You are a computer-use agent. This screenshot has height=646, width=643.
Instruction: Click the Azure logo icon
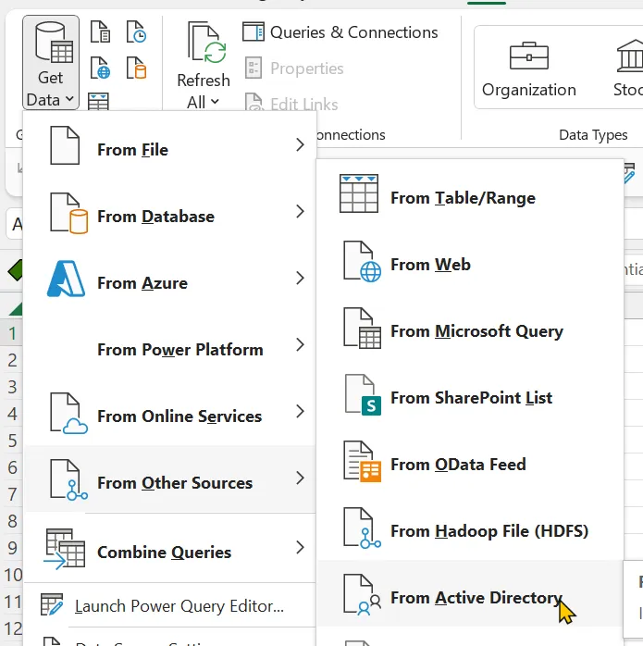point(66,279)
